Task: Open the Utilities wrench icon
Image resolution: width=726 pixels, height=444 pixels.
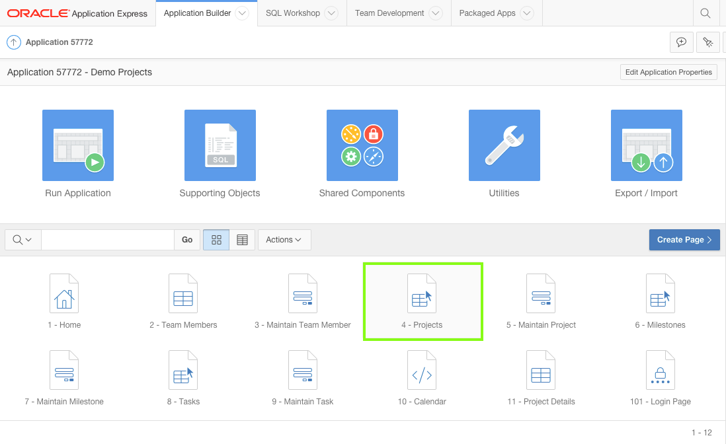Action: tap(504, 145)
